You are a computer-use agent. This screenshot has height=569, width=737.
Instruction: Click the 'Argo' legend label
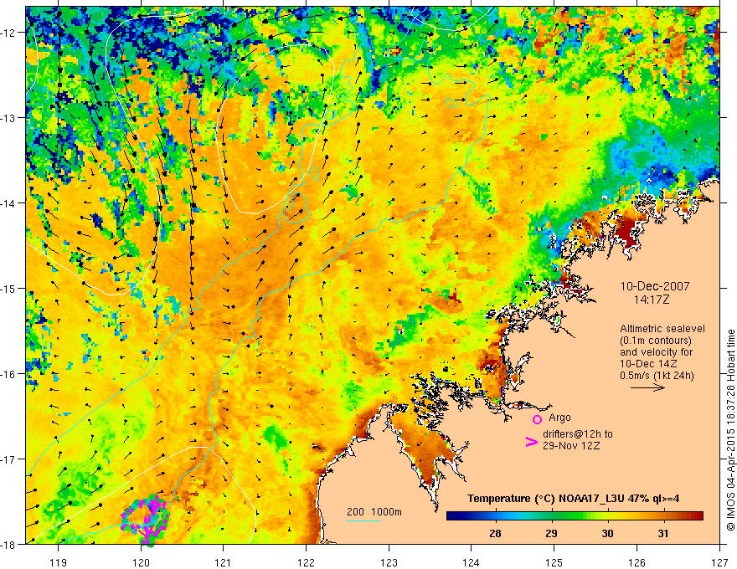click(x=559, y=418)
